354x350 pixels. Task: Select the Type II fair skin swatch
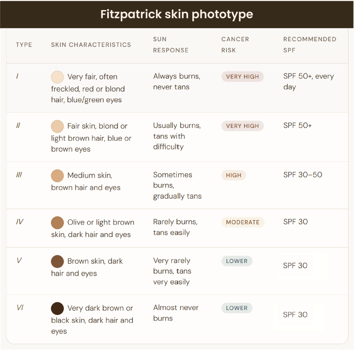coord(57,126)
